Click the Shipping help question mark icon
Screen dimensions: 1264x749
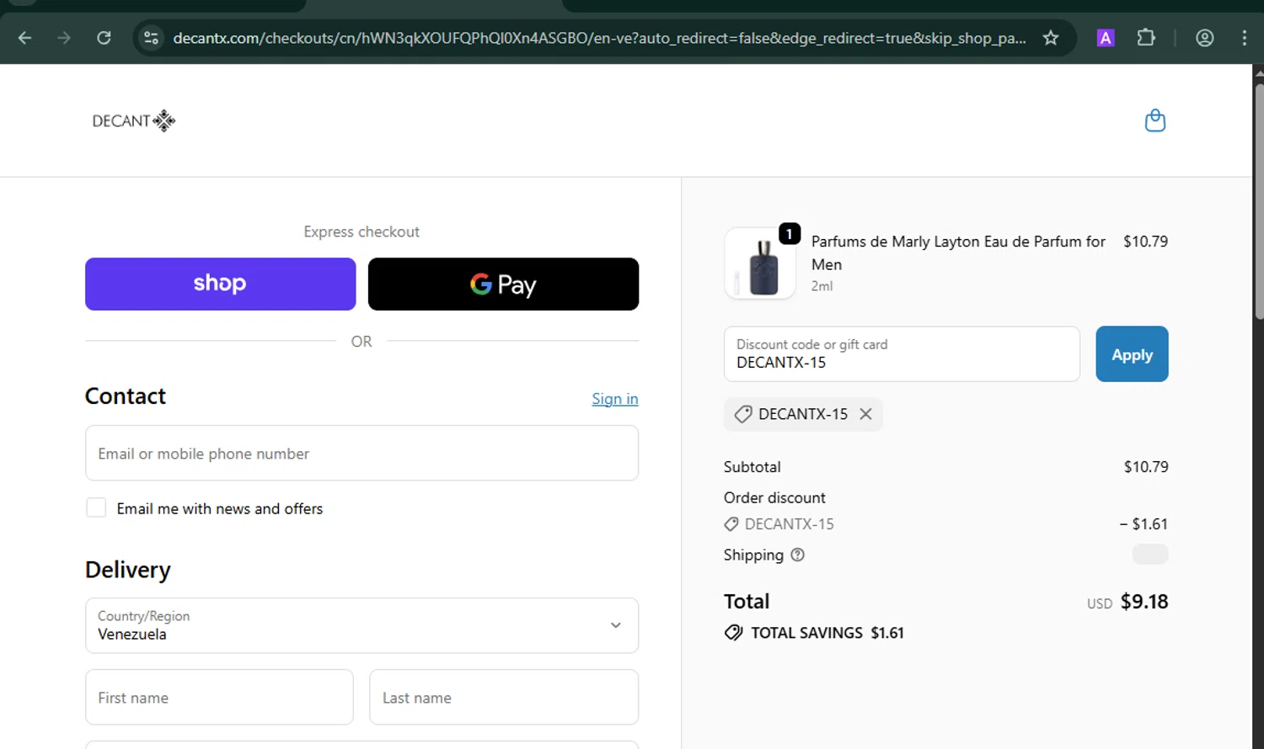(x=797, y=555)
